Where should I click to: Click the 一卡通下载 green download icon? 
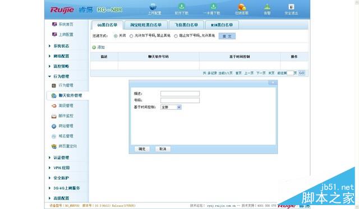pyautogui.click(x=213, y=6)
